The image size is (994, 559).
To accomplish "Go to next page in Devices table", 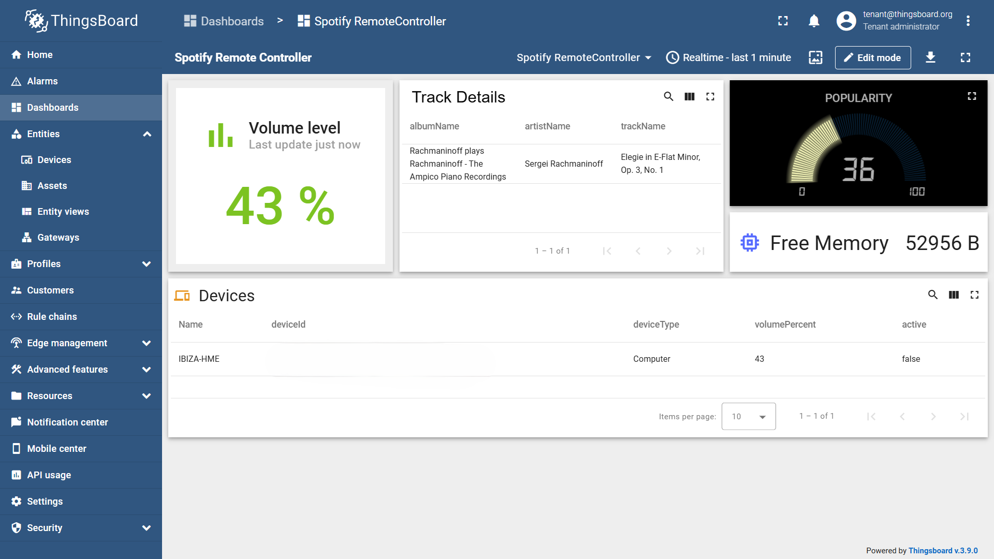I will [x=933, y=417].
